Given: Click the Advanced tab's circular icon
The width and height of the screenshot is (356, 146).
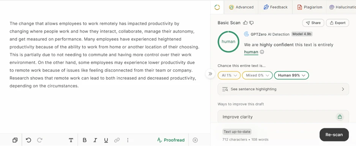Looking at the screenshot, I should 232,7.
